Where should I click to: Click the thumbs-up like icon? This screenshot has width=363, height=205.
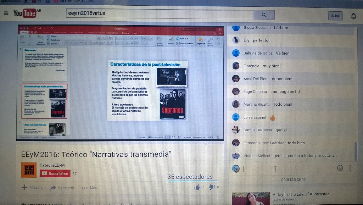coord(197,187)
